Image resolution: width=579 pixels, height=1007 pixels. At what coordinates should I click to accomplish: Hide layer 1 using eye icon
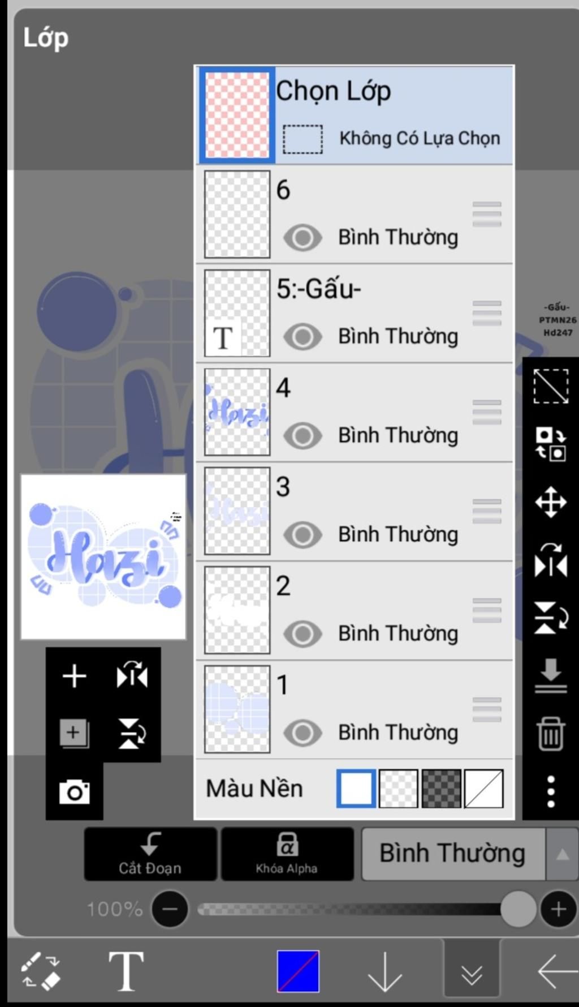pyautogui.click(x=303, y=733)
